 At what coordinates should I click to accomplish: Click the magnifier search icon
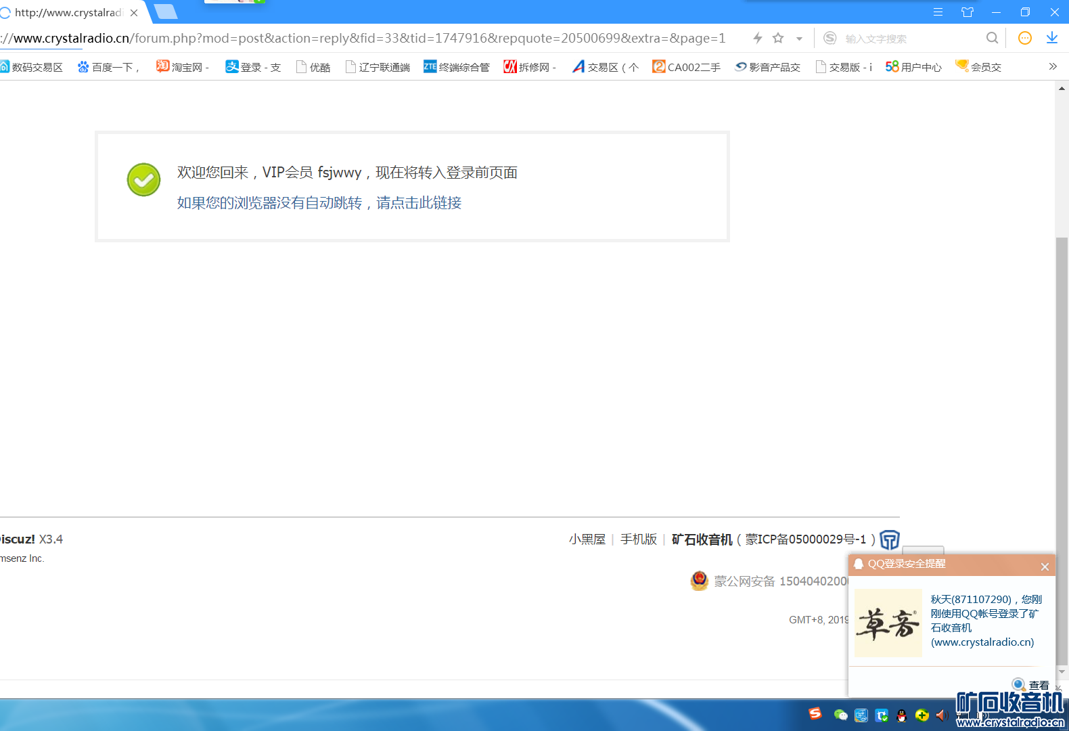(x=992, y=38)
